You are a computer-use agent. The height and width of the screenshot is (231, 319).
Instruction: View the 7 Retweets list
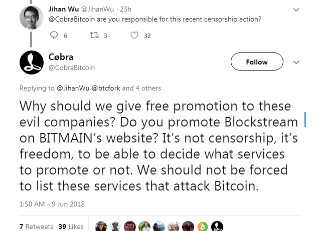36,226
